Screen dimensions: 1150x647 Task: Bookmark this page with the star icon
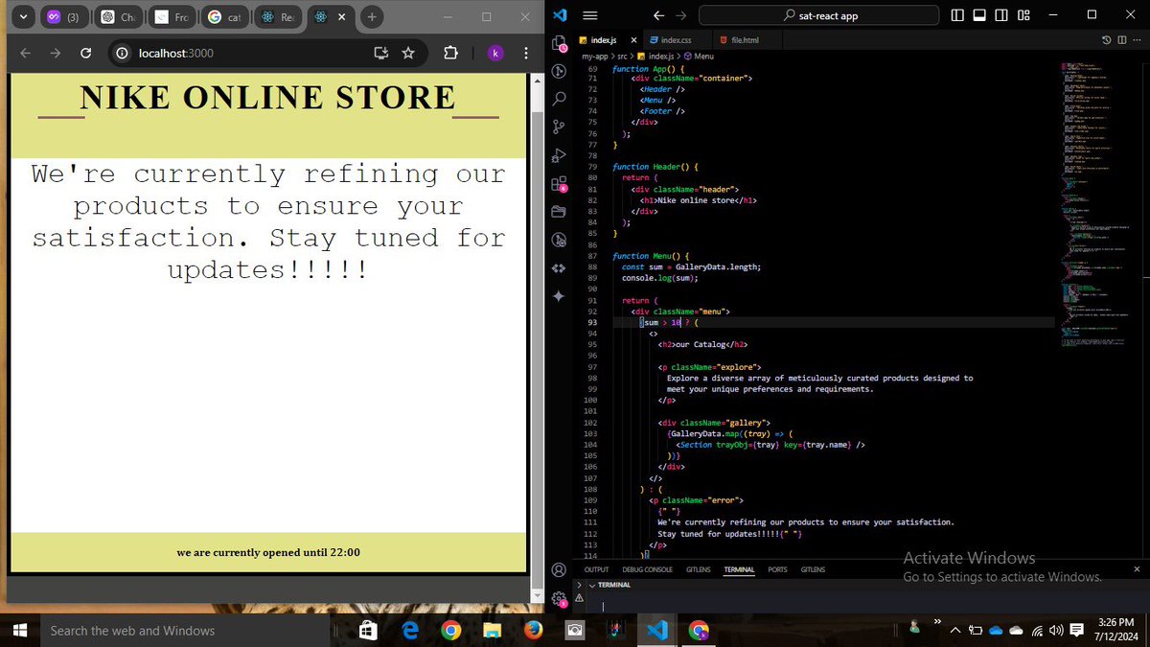point(408,54)
